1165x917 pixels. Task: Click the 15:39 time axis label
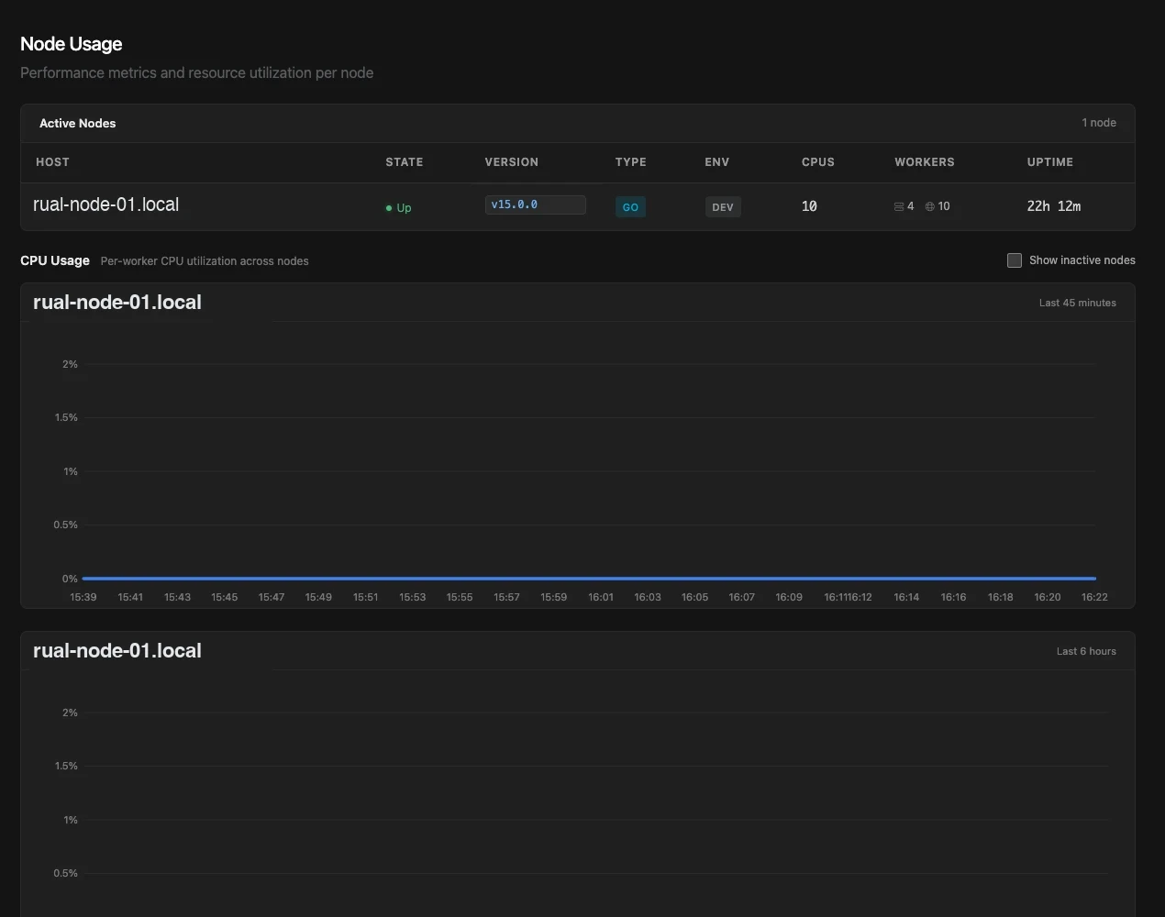tap(83, 597)
